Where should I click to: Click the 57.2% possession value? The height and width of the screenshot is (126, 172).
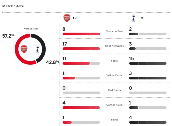click(8, 36)
